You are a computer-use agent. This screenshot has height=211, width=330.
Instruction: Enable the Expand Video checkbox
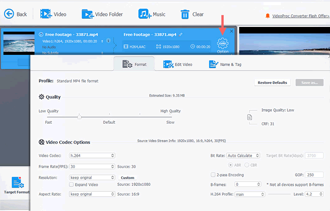(x=71, y=185)
